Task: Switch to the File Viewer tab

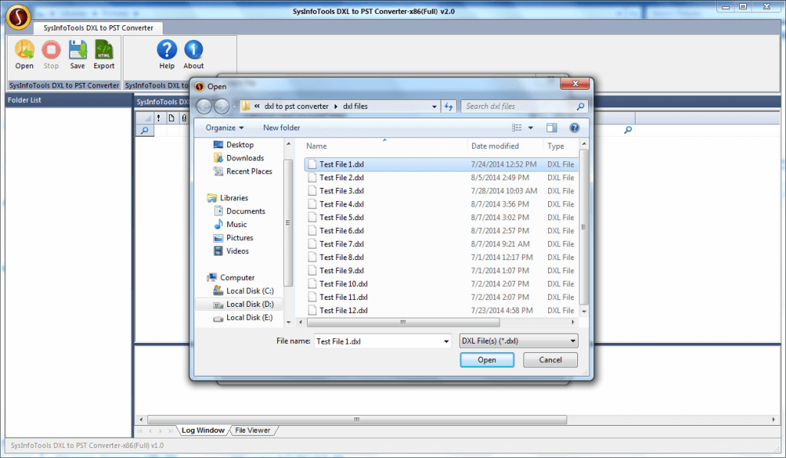Action: click(252, 430)
